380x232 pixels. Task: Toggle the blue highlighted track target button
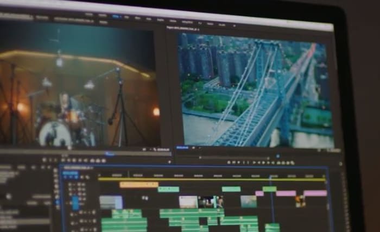(x=75, y=203)
